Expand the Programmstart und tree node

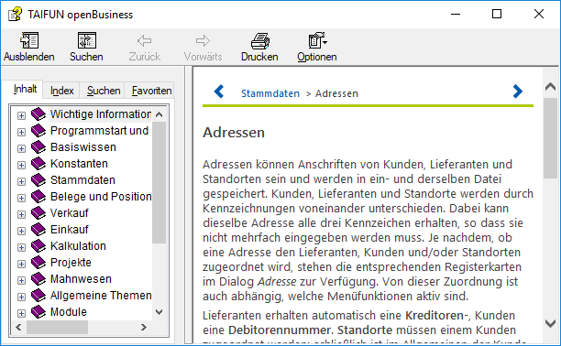pos(21,132)
